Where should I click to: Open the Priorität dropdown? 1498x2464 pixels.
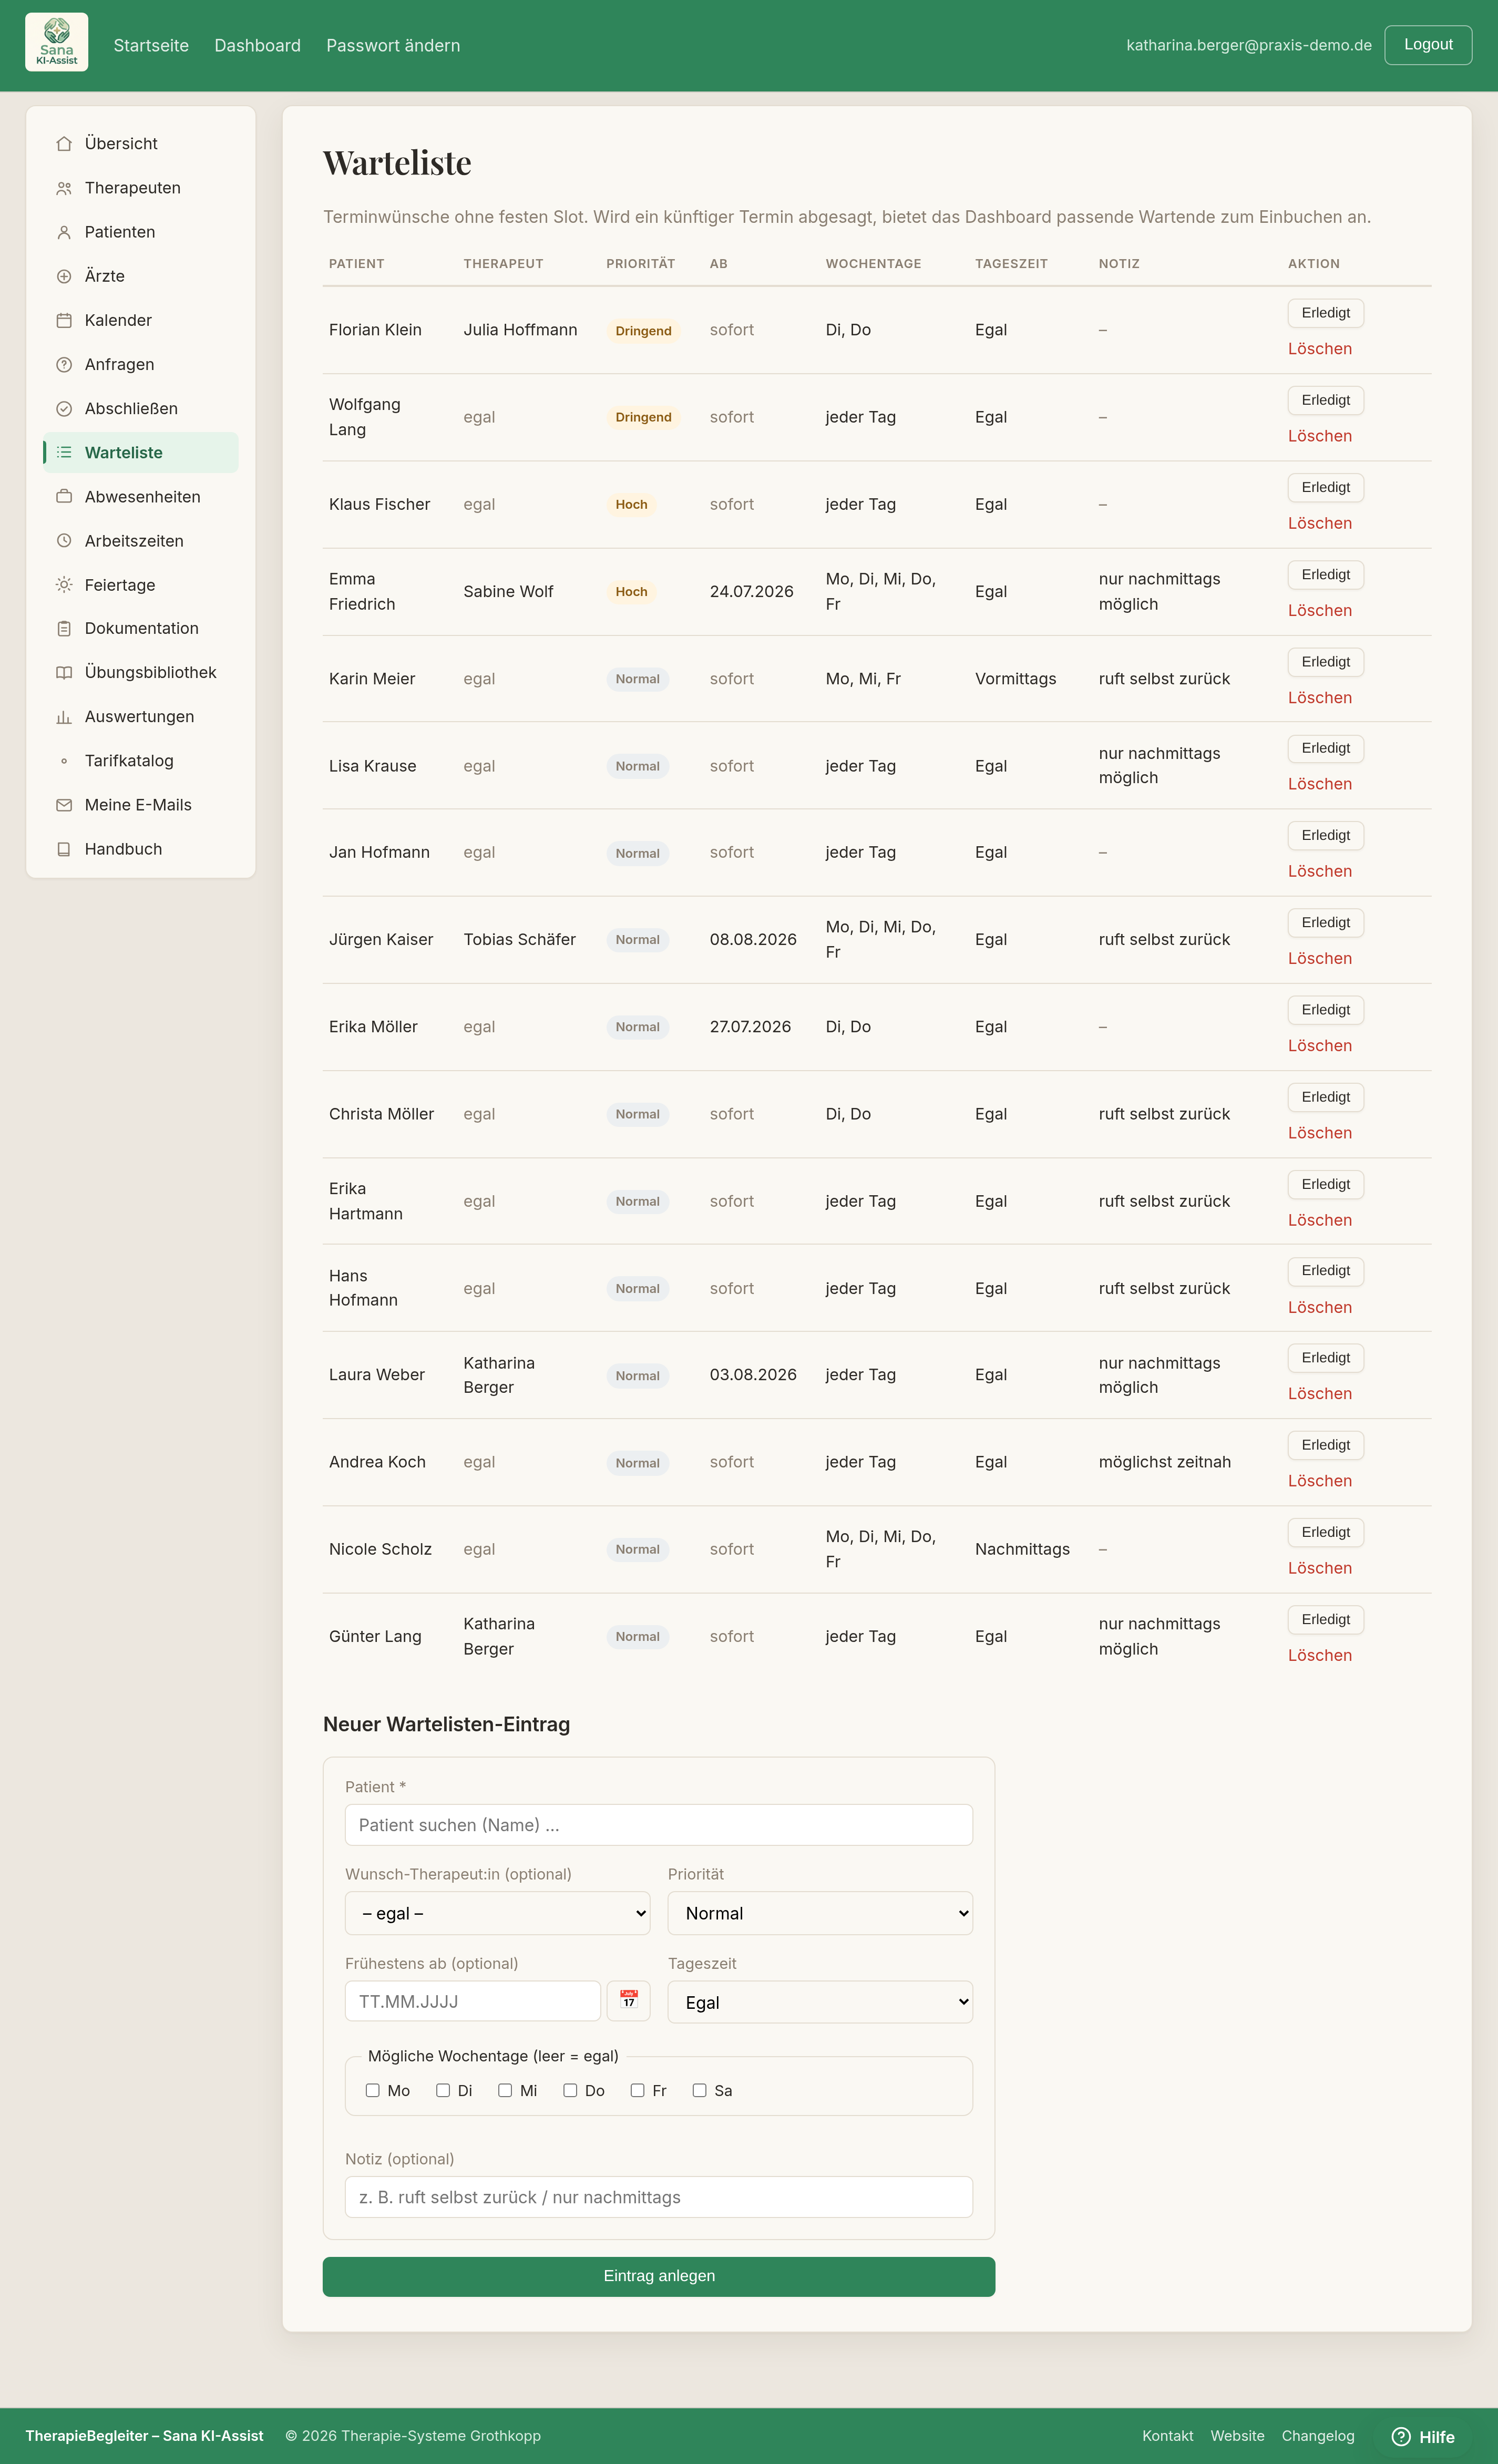pos(820,1913)
